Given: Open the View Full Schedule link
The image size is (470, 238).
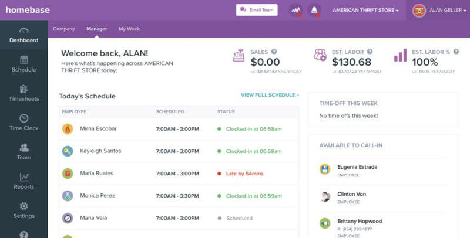Looking at the screenshot, I should point(270,95).
